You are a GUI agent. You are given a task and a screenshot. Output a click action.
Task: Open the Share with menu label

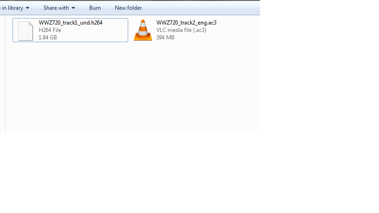(x=56, y=8)
